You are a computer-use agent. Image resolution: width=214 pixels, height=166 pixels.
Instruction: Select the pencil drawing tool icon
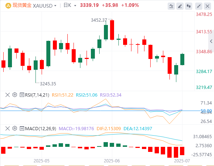[x=180, y=6]
